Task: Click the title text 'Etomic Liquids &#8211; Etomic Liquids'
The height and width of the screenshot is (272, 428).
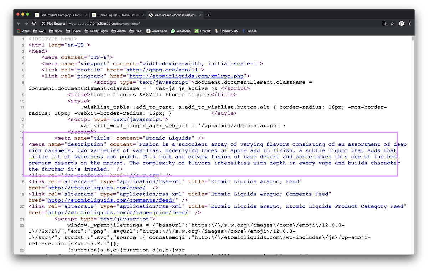Action: [x=151, y=95]
